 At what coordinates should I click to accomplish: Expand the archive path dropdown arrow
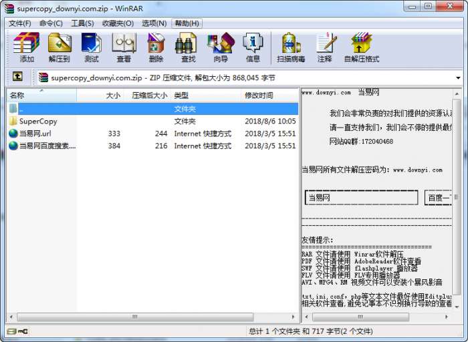[x=458, y=77]
